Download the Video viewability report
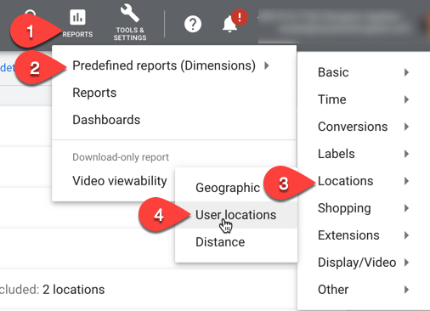 pos(120,181)
